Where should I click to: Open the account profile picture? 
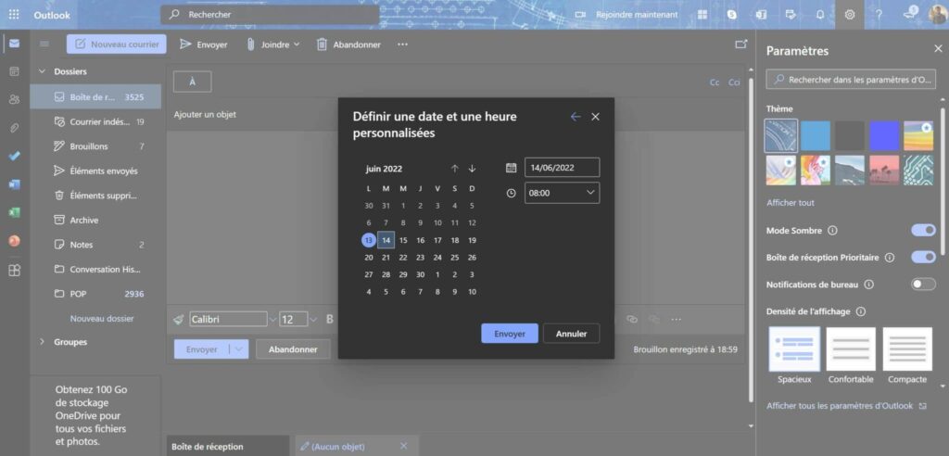pyautogui.click(x=937, y=15)
